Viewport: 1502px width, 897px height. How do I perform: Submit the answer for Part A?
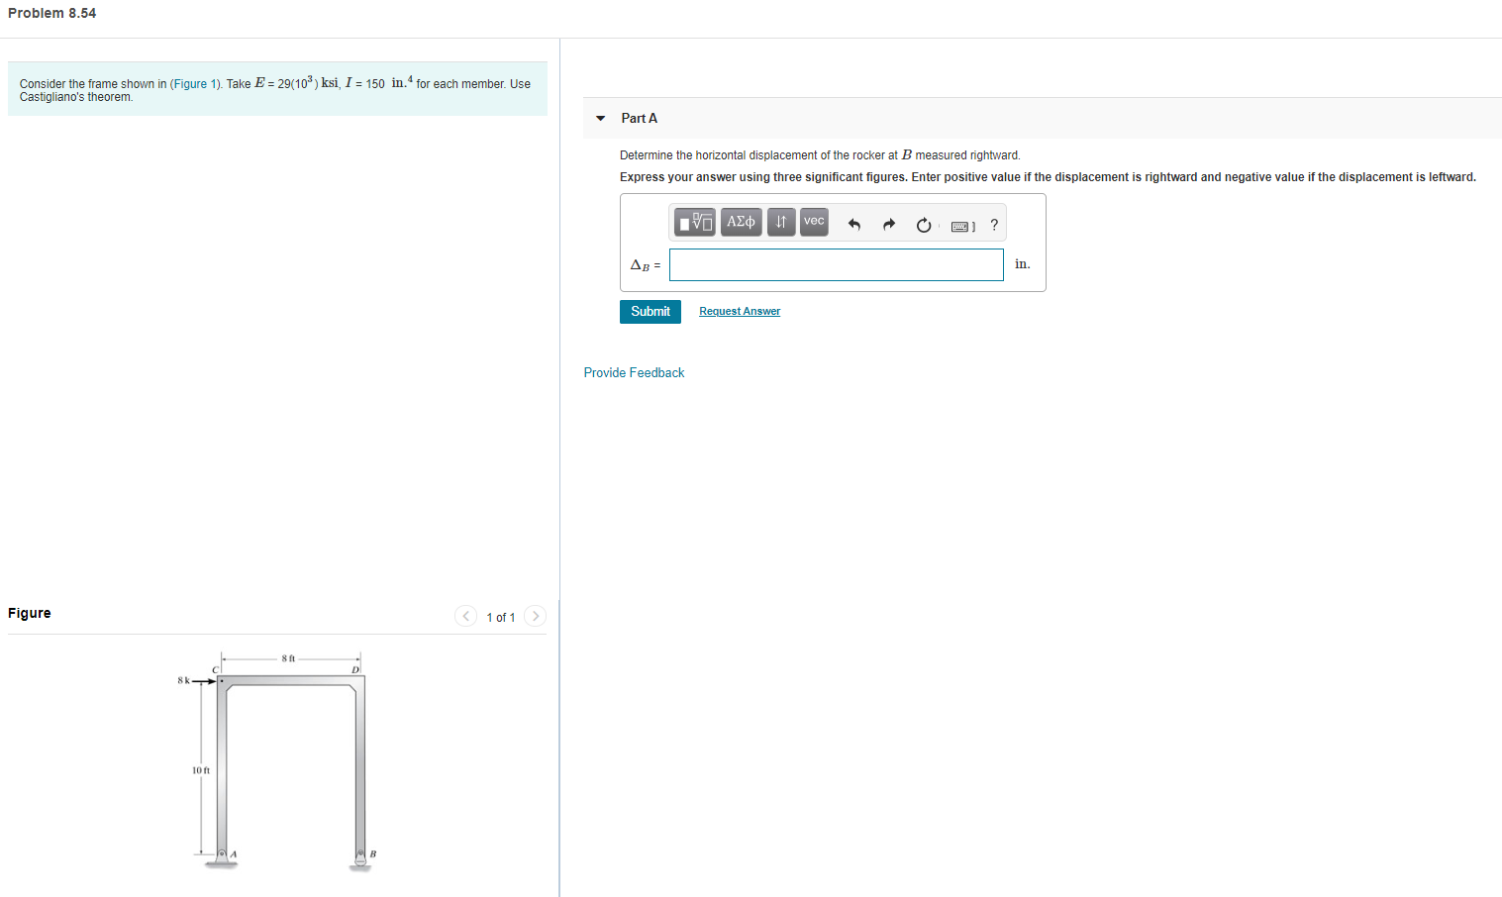(x=650, y=311)
